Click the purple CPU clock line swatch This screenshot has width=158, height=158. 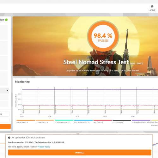pos(141,120)
